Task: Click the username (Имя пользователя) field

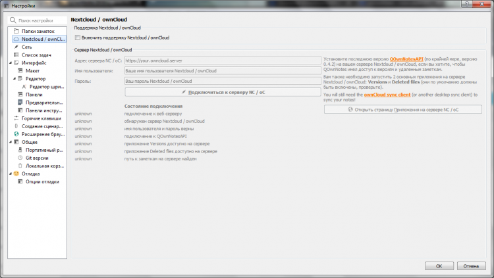Action: (x=223, y=71)
